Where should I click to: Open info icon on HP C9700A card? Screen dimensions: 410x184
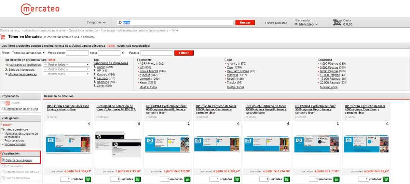(x=337, y=124)
